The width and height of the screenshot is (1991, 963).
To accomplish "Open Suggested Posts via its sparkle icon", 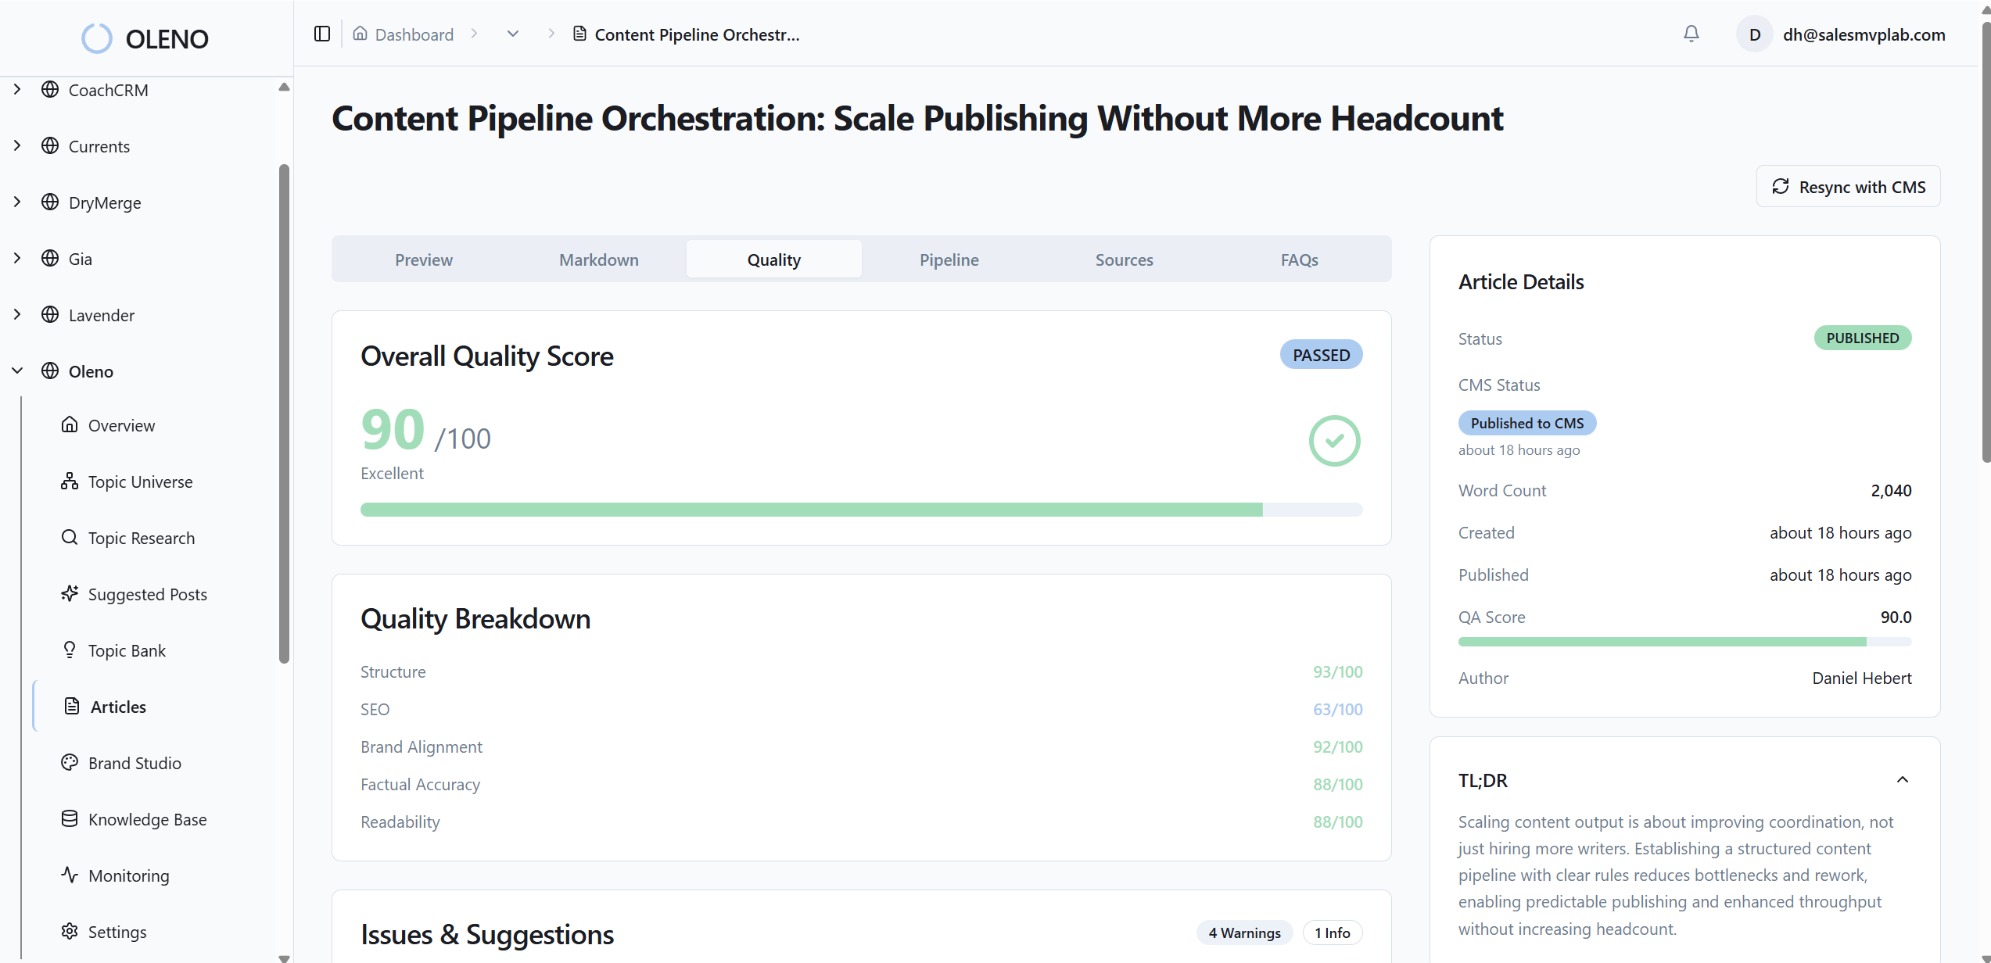I will pyautogui.click(x=69, y=593).
